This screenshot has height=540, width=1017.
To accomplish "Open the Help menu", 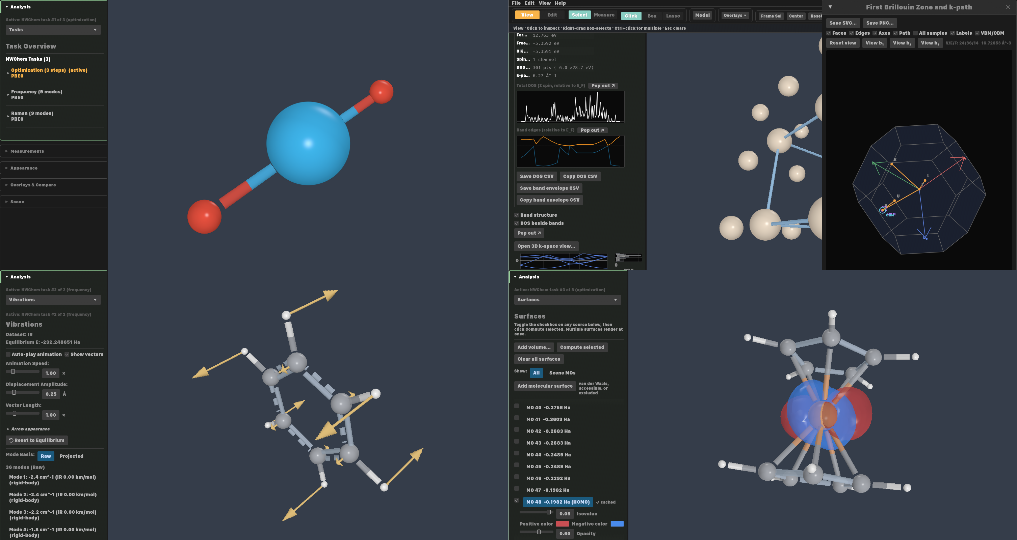I will click(560, 3).
